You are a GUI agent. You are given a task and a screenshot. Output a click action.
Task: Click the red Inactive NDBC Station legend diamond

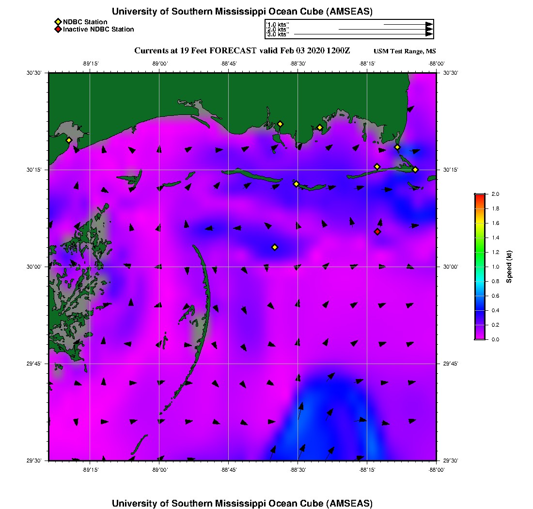[58, 29]
